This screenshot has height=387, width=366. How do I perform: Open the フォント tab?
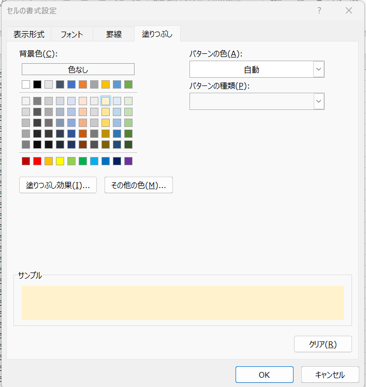tap(72, 35)
